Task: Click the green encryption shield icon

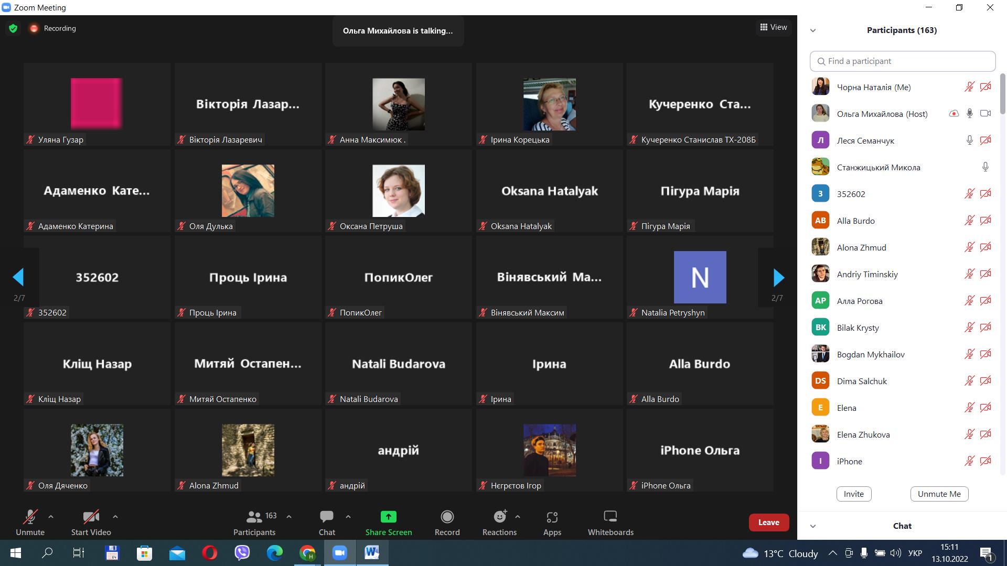Action: (x=13, y=28)
